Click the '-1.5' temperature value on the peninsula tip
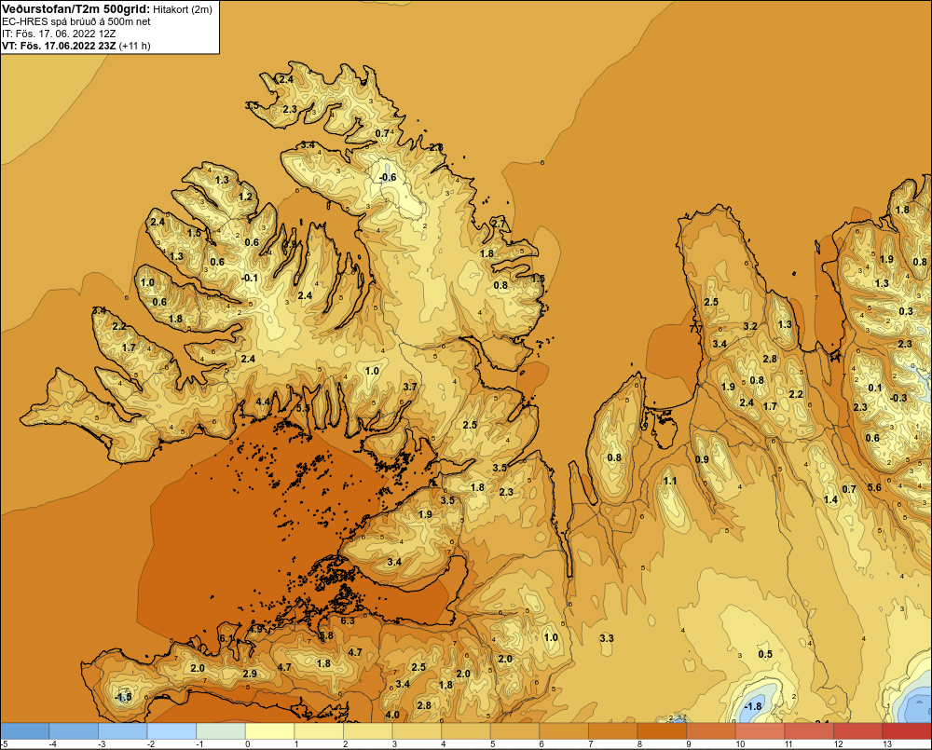The height and width of the screenshot is (750, 932). click(x=122, y=697)
